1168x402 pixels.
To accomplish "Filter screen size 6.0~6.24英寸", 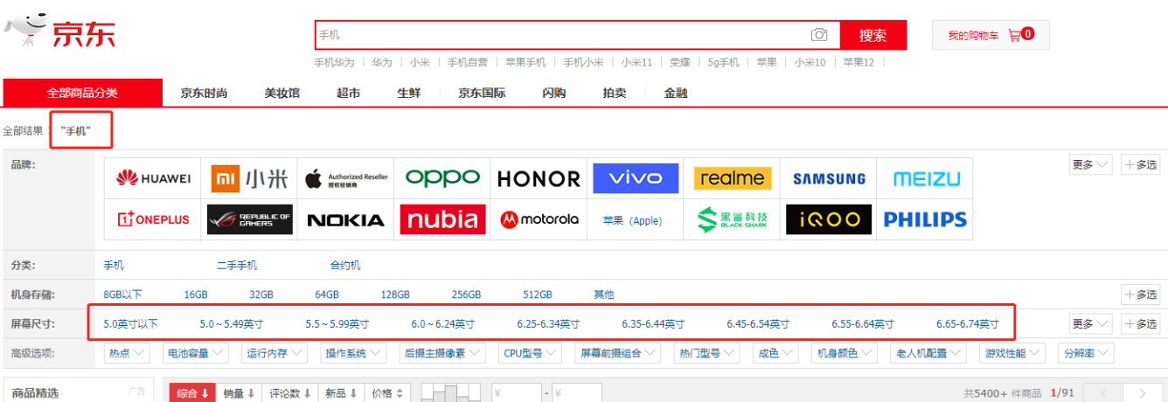I will coord(442,323).
